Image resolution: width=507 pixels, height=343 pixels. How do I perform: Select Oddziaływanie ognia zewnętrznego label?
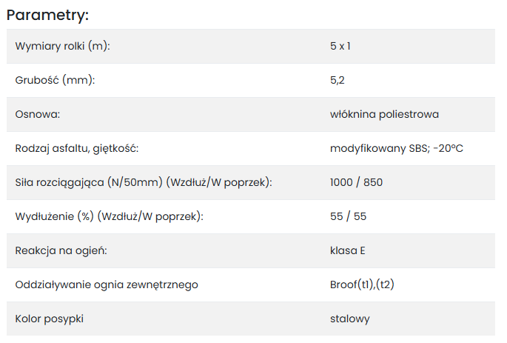(107, 285)
